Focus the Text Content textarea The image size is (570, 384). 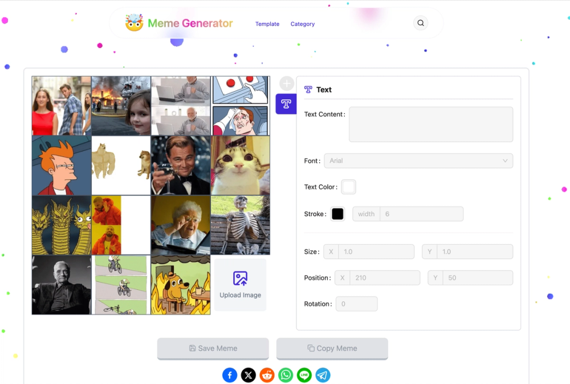coord(431,124)
